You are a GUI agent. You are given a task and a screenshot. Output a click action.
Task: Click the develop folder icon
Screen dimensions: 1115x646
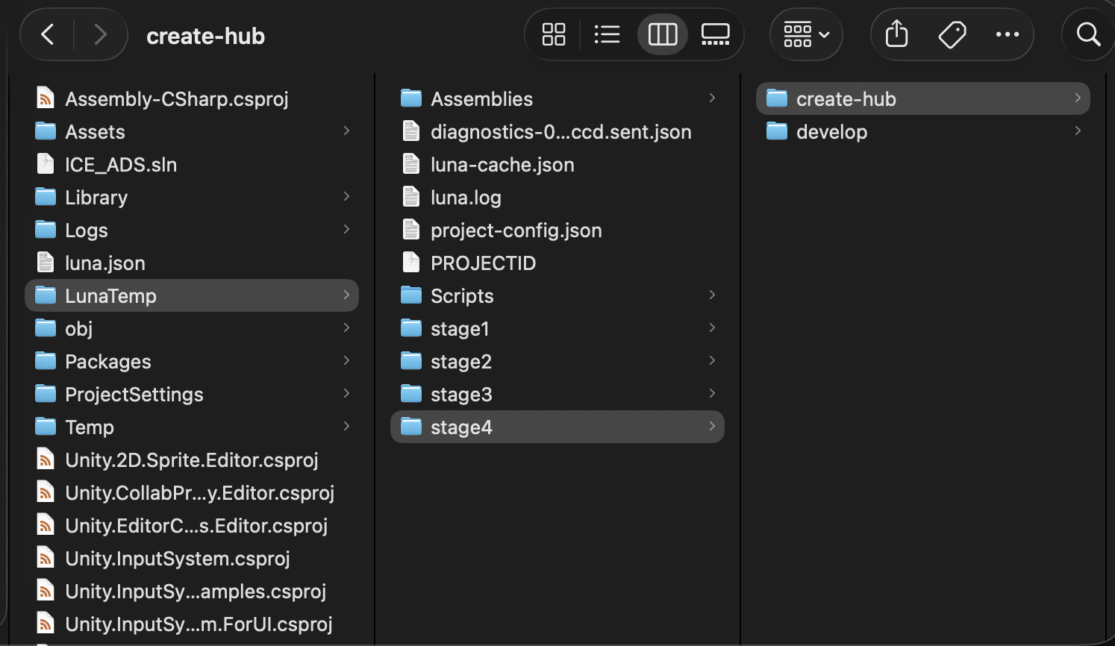tap(777, 131)
